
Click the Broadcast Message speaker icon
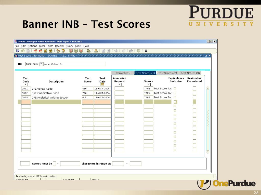(116, 51)
